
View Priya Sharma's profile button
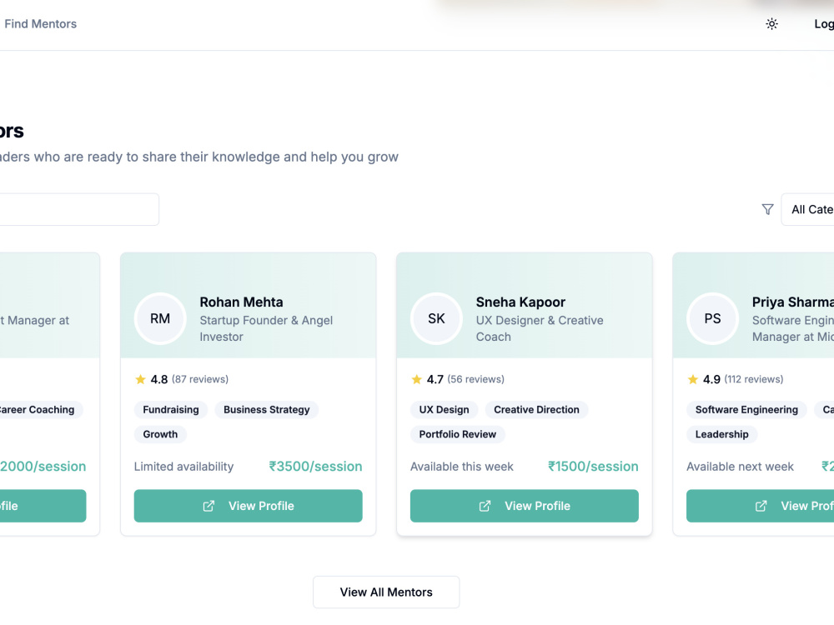pos(760,506)
